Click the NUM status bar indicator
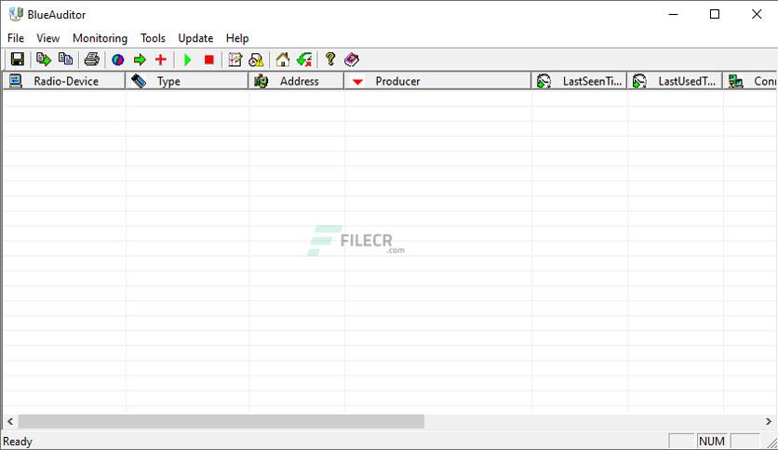Viewport: 778px width, 450px height. (x=712, y=441)
